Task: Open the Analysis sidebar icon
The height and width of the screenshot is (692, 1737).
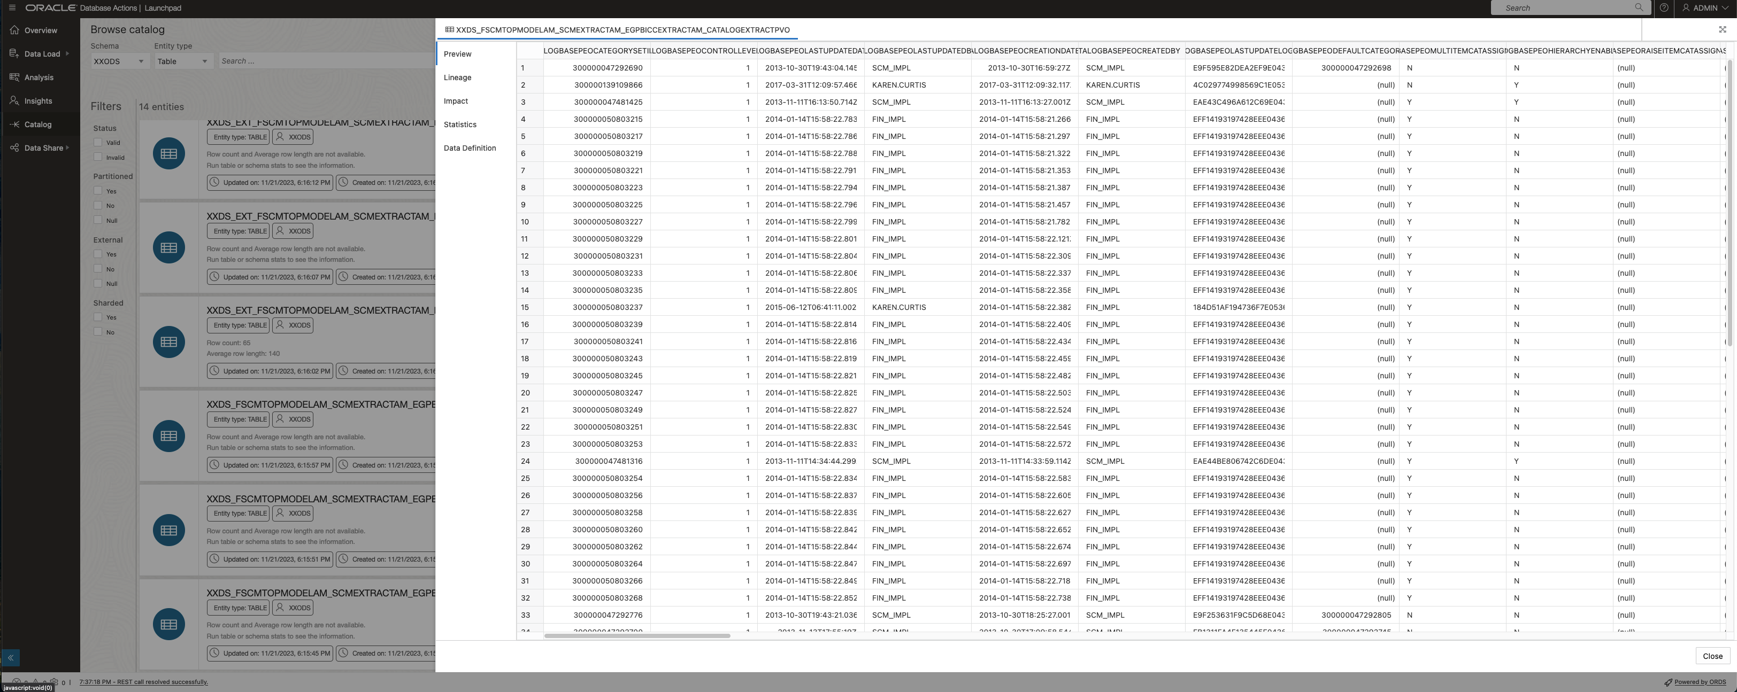Action: click(13, 77)
